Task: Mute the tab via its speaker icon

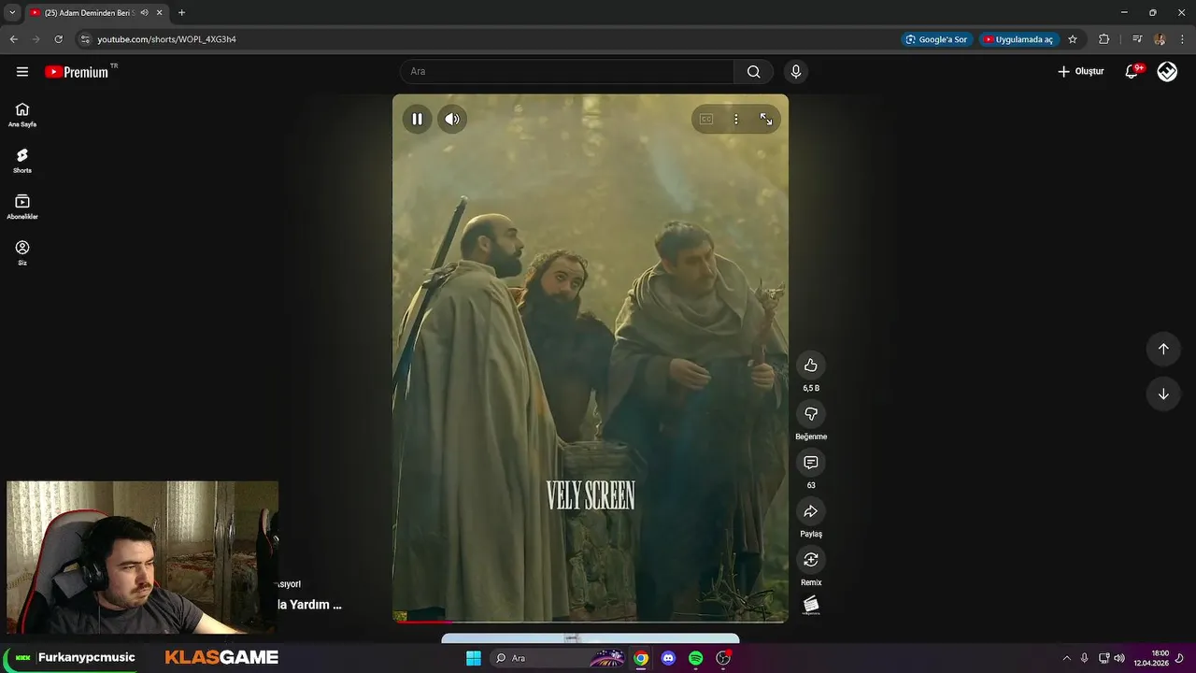Action: coord(144,12)
